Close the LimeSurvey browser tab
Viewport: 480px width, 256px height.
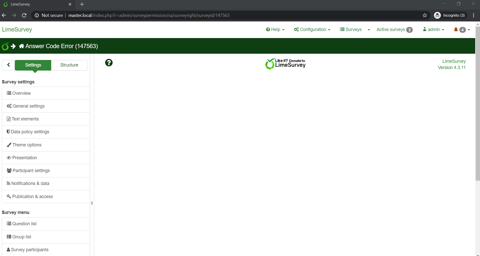tap(70, 4)
